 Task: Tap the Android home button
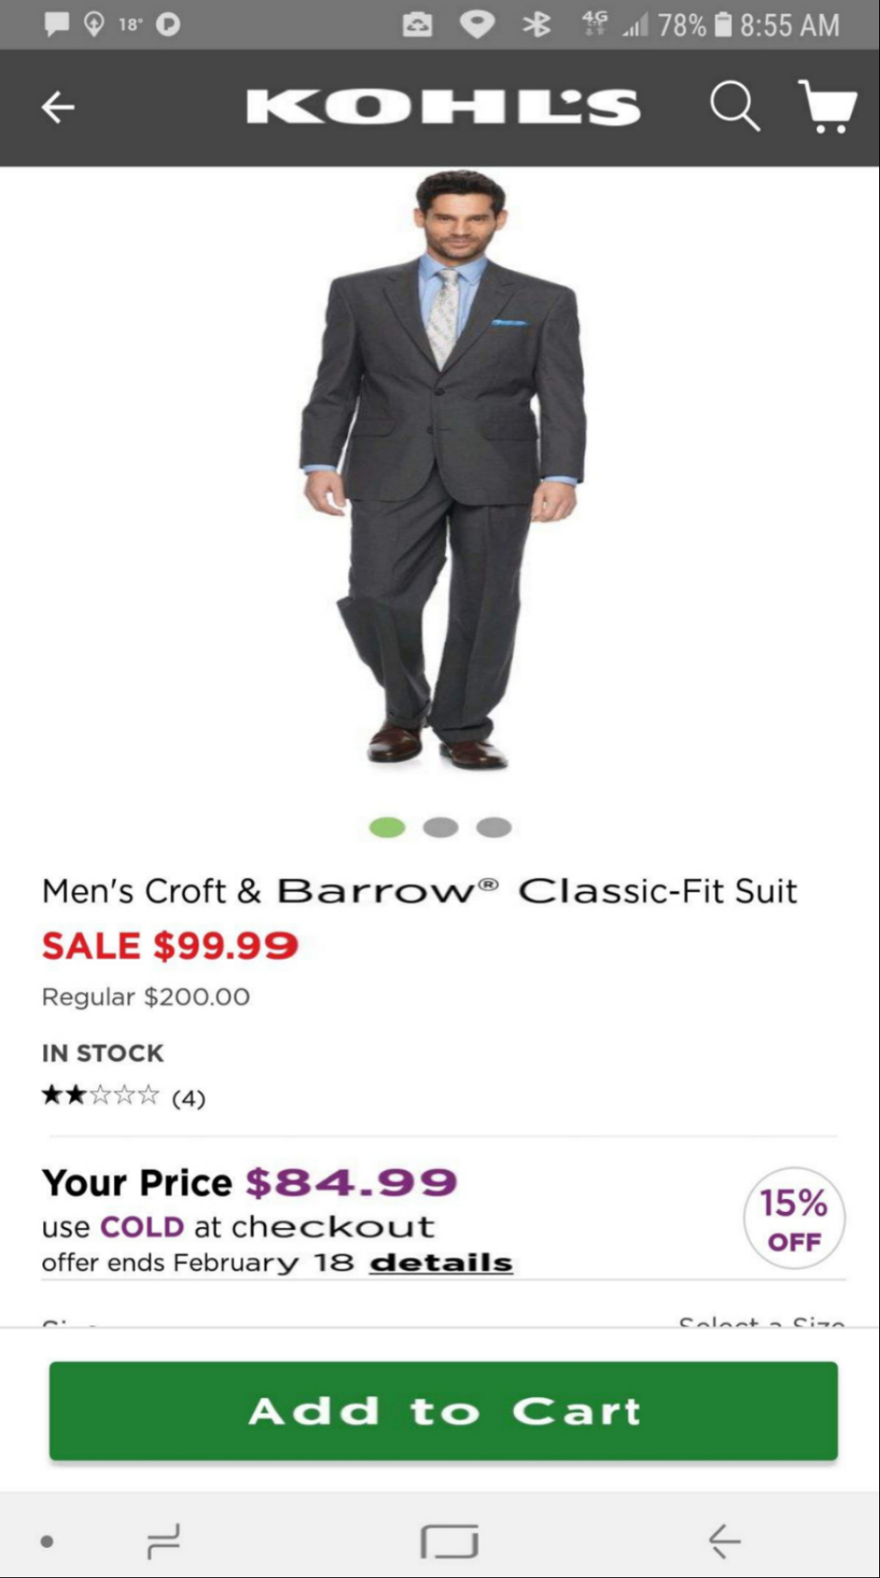(449, 1541)
